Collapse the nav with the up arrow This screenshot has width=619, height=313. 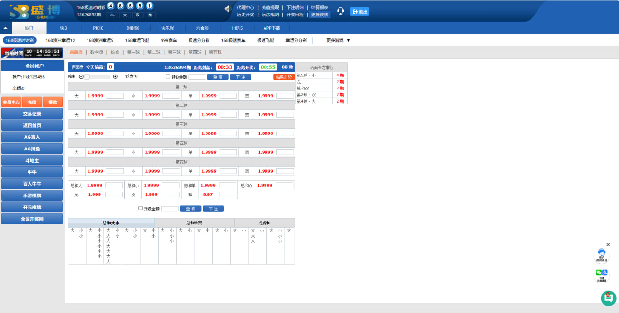(6, 28)
